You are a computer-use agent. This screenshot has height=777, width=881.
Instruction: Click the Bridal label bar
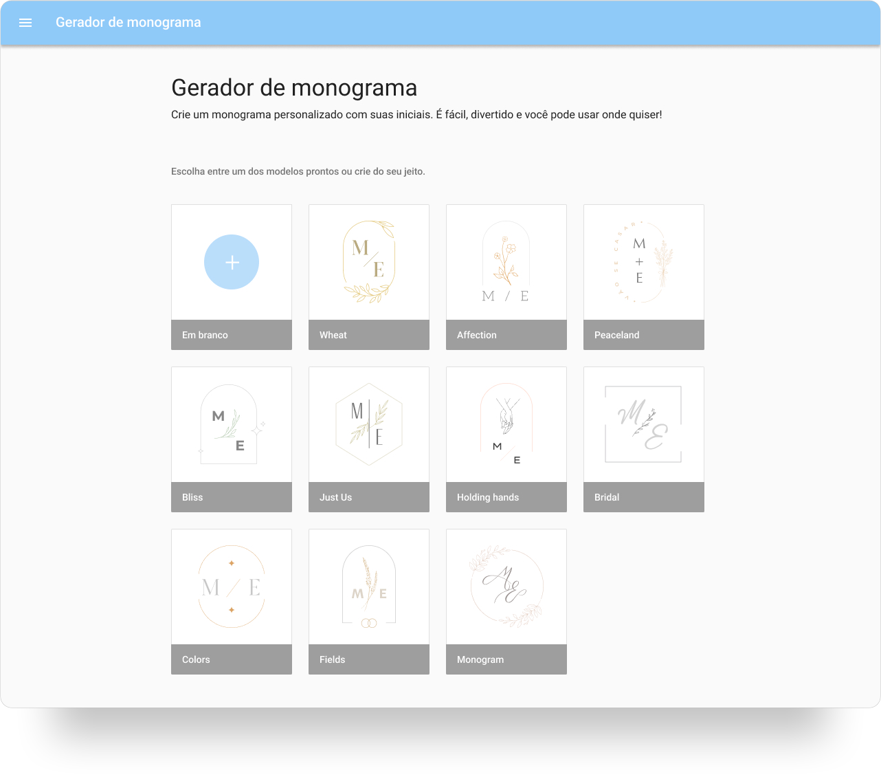[643, 497]
